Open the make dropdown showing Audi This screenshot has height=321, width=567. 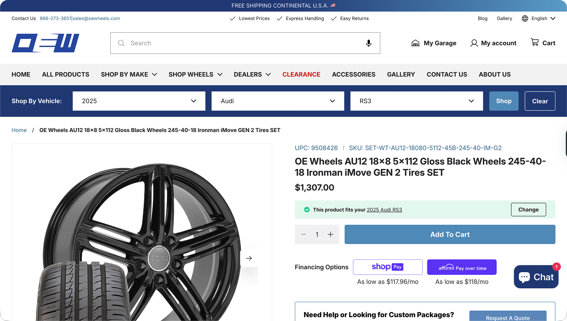click(x=278, y=101)
